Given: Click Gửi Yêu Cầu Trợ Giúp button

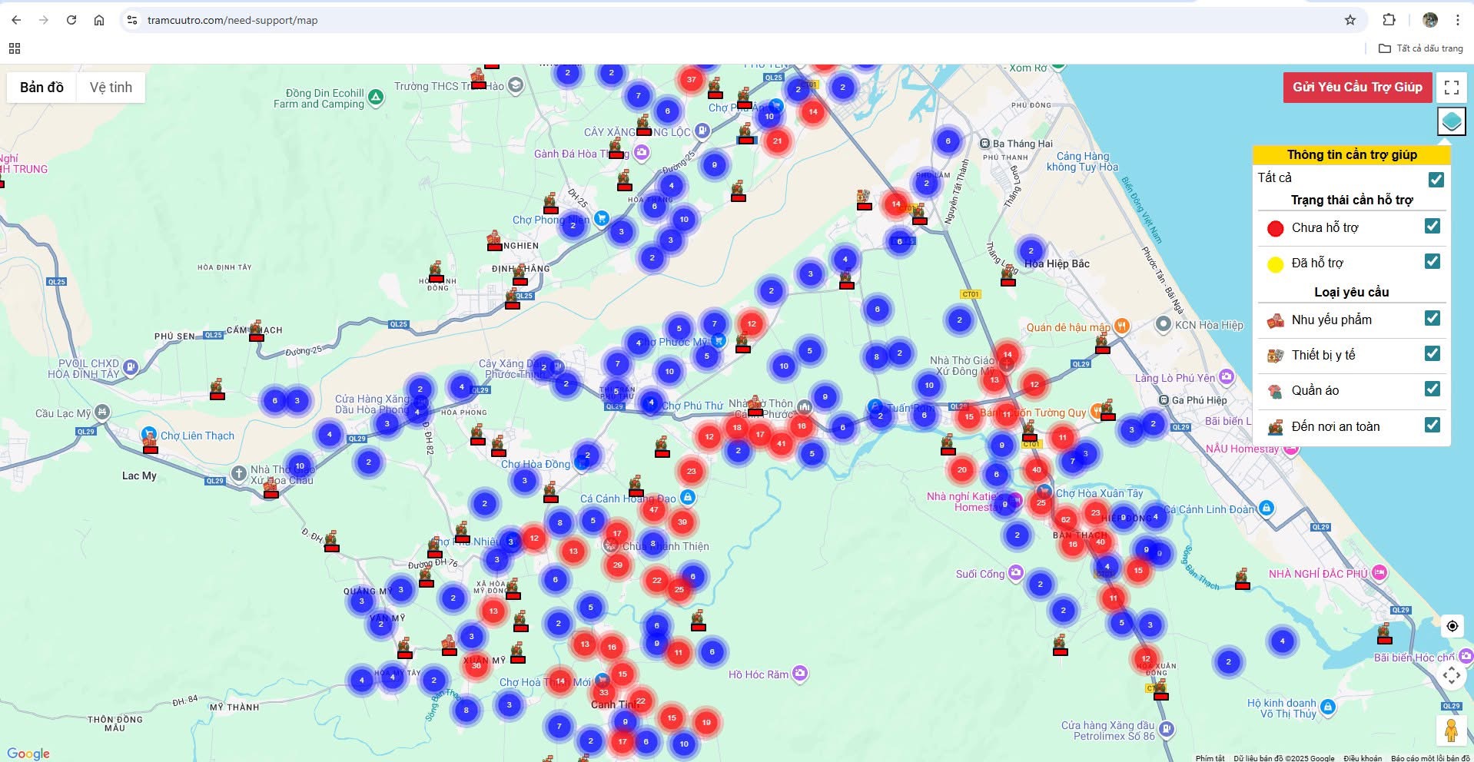Looking at the screenshot, I should coord(1357,88).
